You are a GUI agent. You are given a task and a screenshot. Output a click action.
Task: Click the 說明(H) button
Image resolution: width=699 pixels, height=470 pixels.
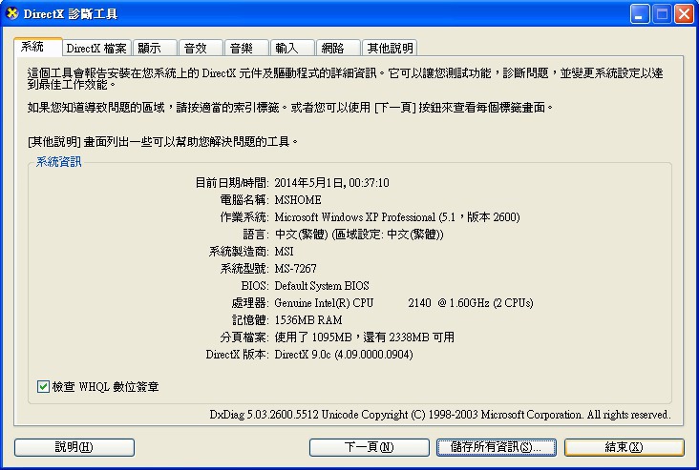click(74, 447)
